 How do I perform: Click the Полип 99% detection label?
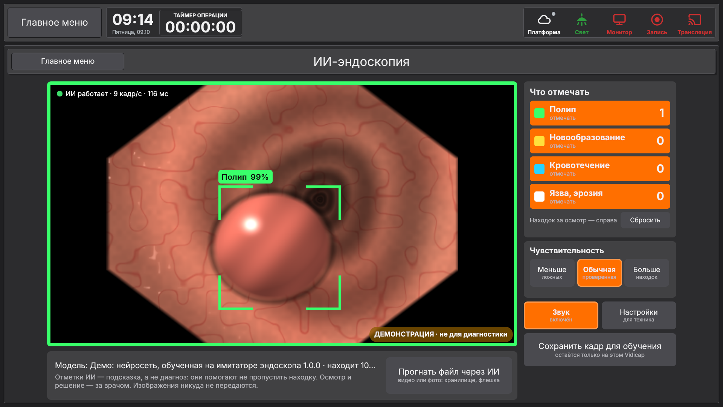(245, 177)
